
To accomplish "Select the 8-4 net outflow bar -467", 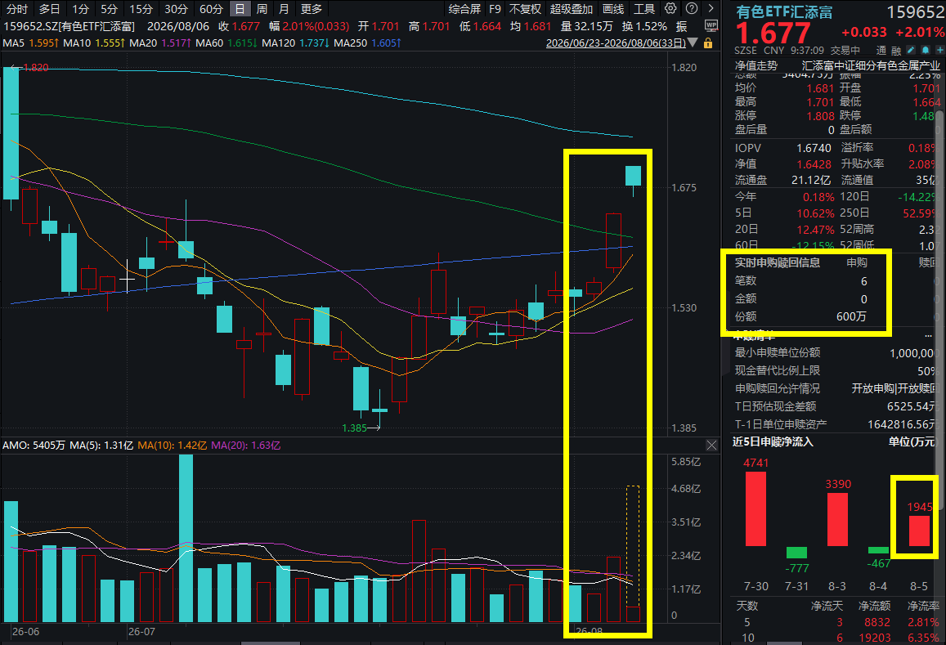I will pyautogui.click(x=878, y=550).
